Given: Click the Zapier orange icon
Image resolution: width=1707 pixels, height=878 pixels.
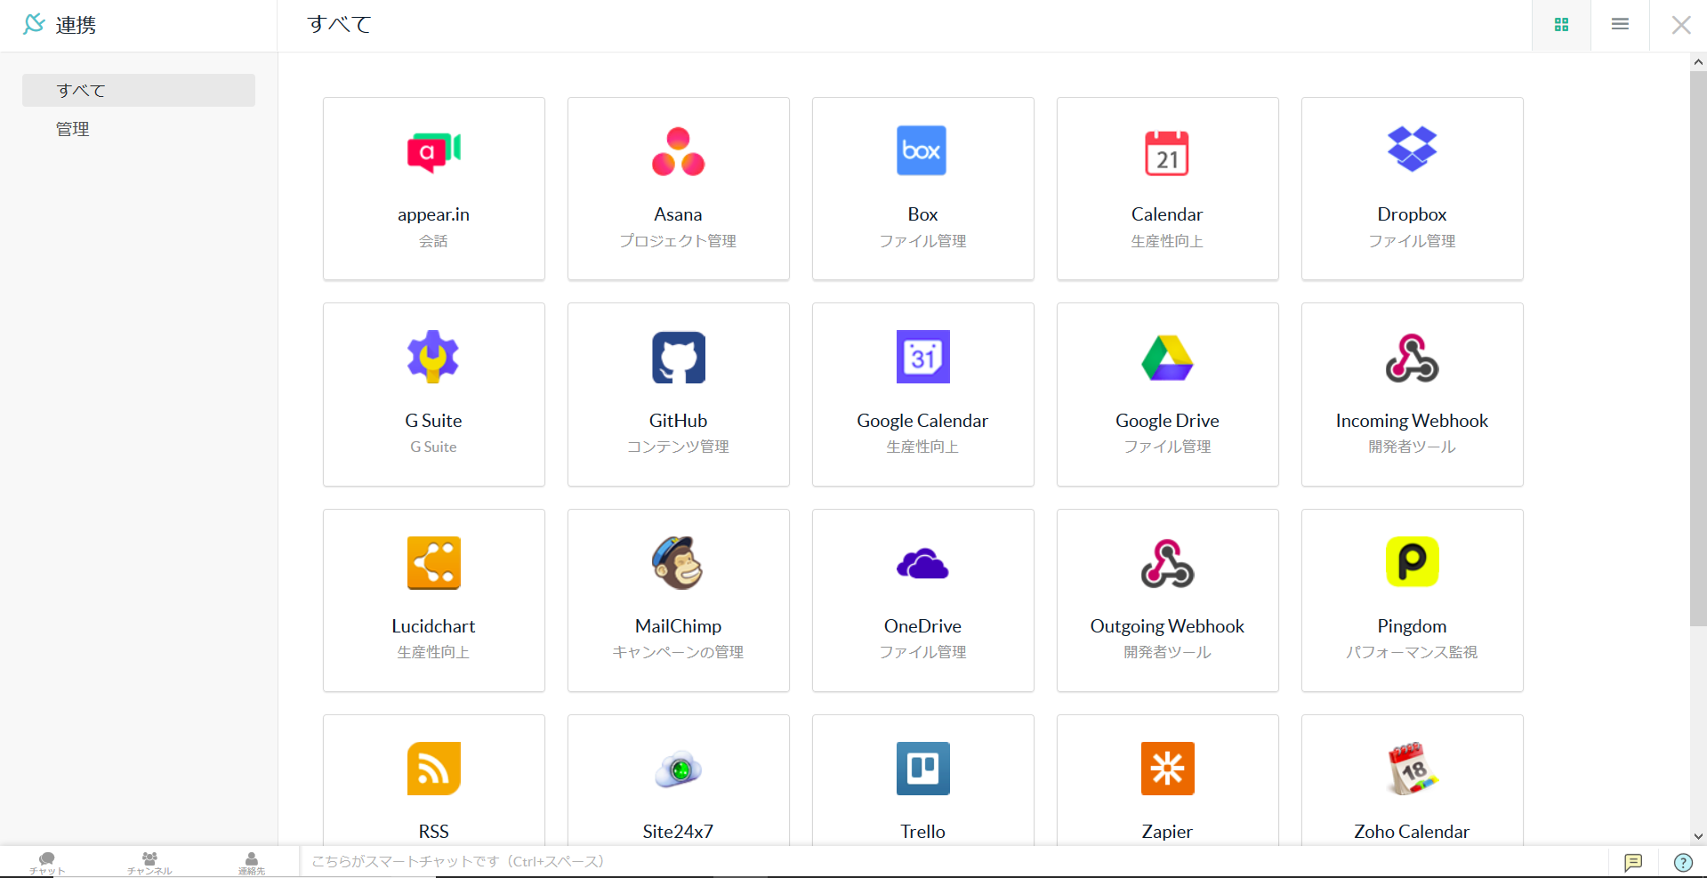Looking at the screenshot, I should (1167, 769).
